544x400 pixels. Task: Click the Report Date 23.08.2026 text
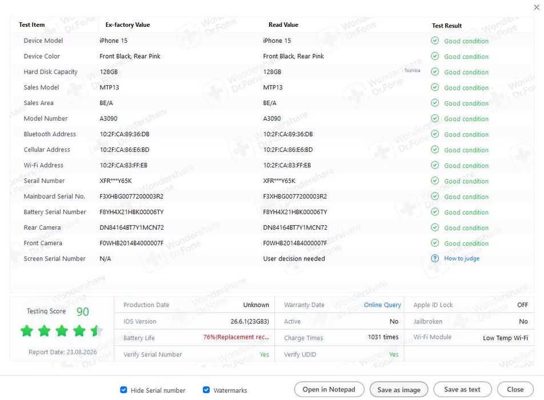click(63, 352)
